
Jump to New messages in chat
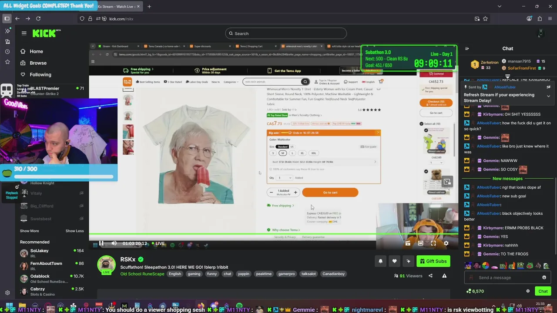coord(507,179)
